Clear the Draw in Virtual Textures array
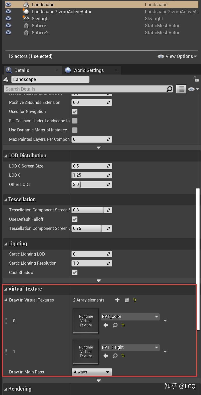 tap(127, 300)
